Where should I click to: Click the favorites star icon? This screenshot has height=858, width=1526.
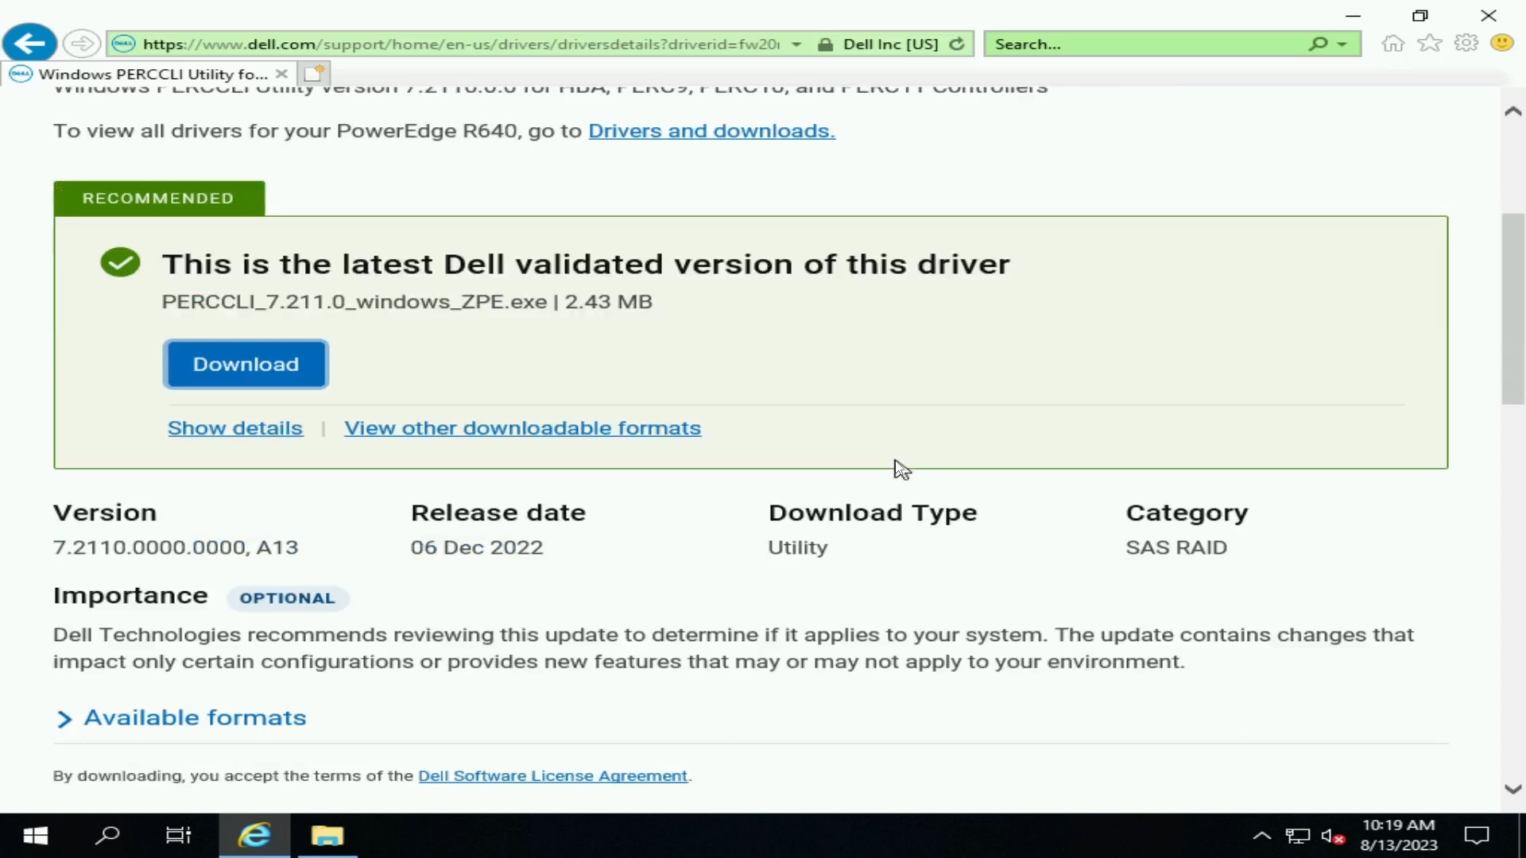(1428, 44)
